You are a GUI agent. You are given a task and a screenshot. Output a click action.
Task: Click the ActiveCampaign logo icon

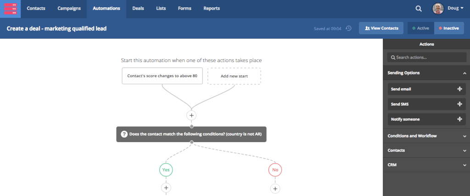[x=11, y=9]
